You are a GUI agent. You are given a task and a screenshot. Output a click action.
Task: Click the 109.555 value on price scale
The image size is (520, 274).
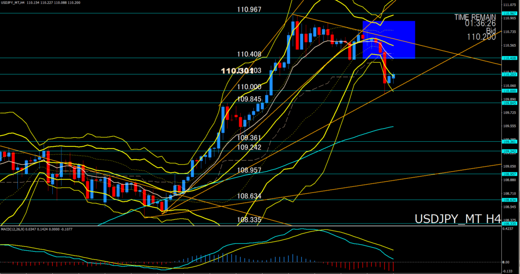[x=509, y=126]
